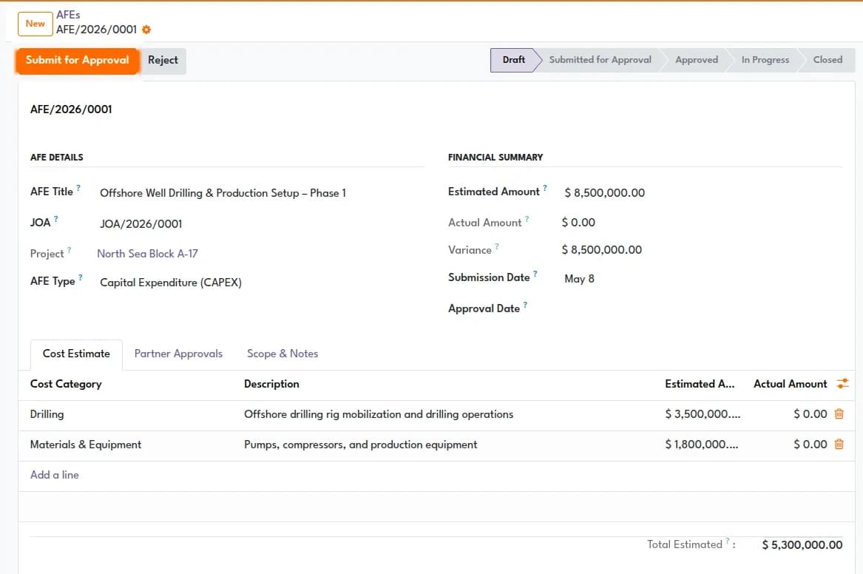Sort by the Cost Category column header

66,384
